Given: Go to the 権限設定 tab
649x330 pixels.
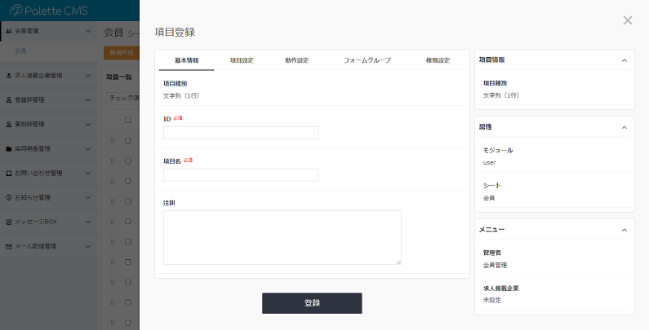Looking at the screenshot, I should coord(438,60).
